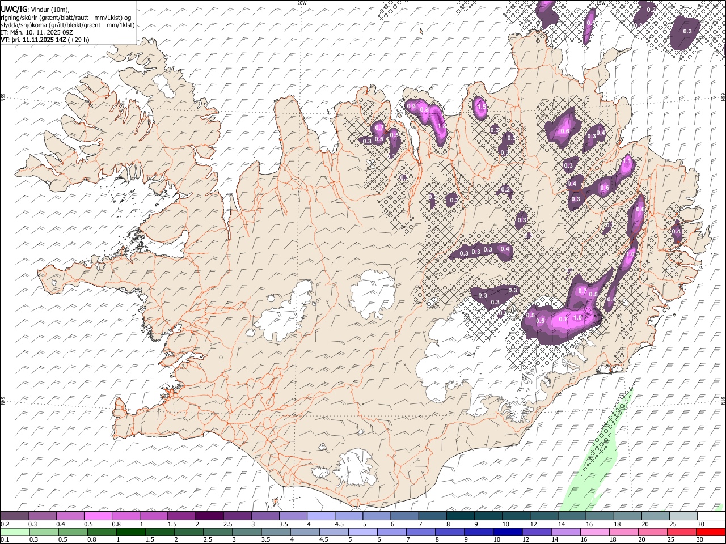Image resolution: width=726 pixels, height=544 pixels.
Task: Pick bottom-row legend swatch between 16 and 18
Action: (594, 532)
